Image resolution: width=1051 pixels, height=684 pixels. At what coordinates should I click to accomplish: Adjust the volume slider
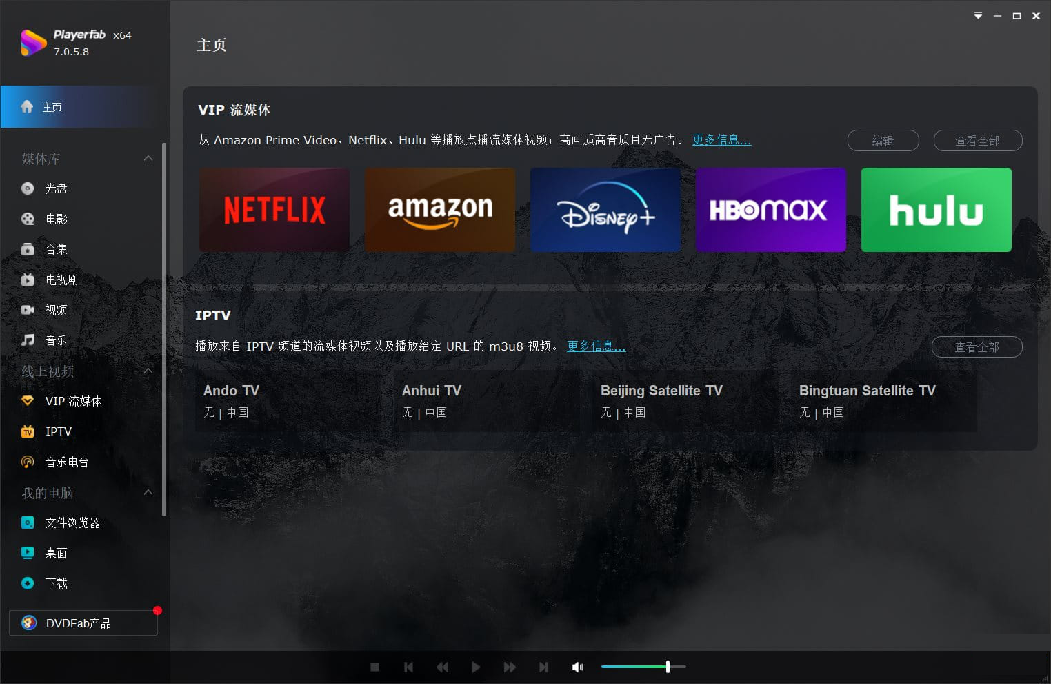point(643,667)
